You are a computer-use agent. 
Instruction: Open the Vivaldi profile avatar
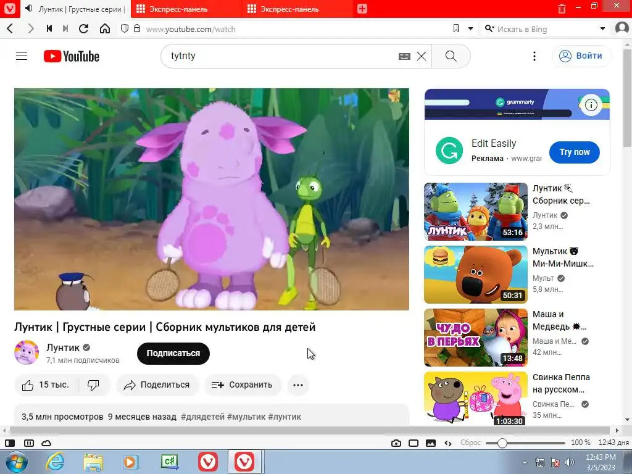tap(622, 28)
